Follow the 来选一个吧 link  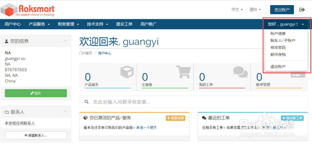pos(145,128)
